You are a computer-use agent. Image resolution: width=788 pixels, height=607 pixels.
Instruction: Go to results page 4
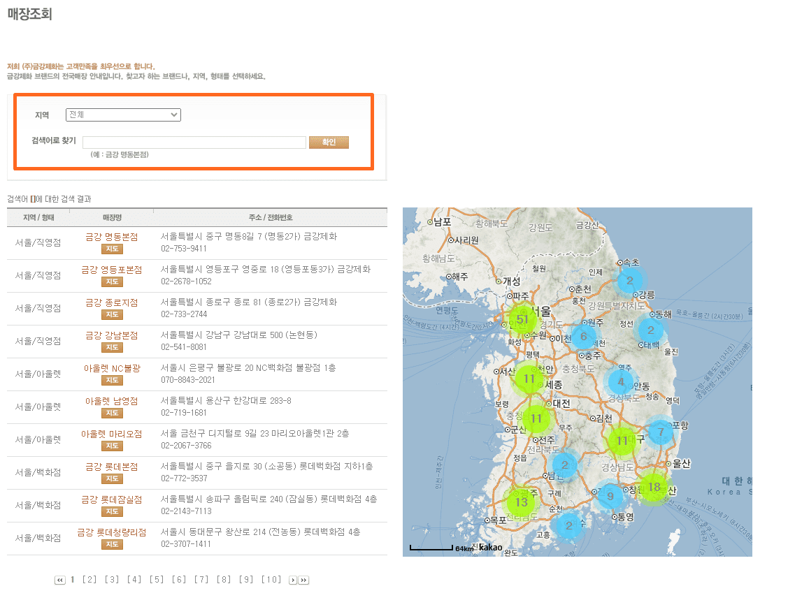pos(134,580)
